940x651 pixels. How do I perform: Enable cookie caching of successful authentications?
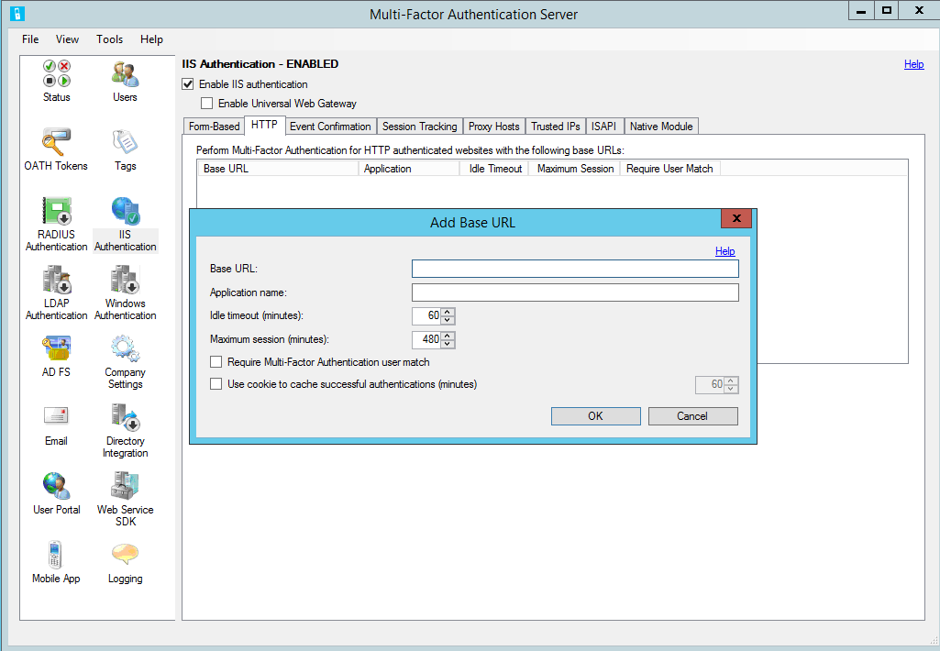pos(216,384)
